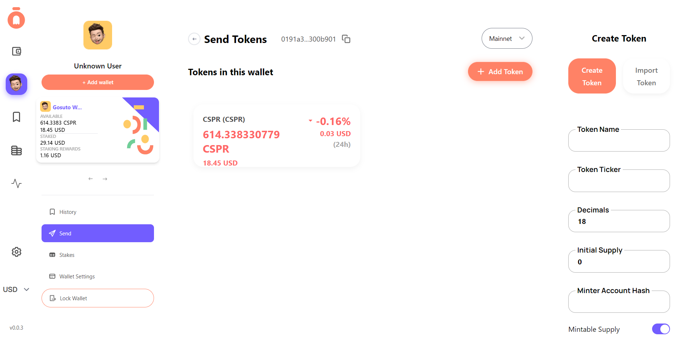This screenshot has height=340, width=675.
Task: Open the stacked coins staking icon
Action: click(16, 150)
